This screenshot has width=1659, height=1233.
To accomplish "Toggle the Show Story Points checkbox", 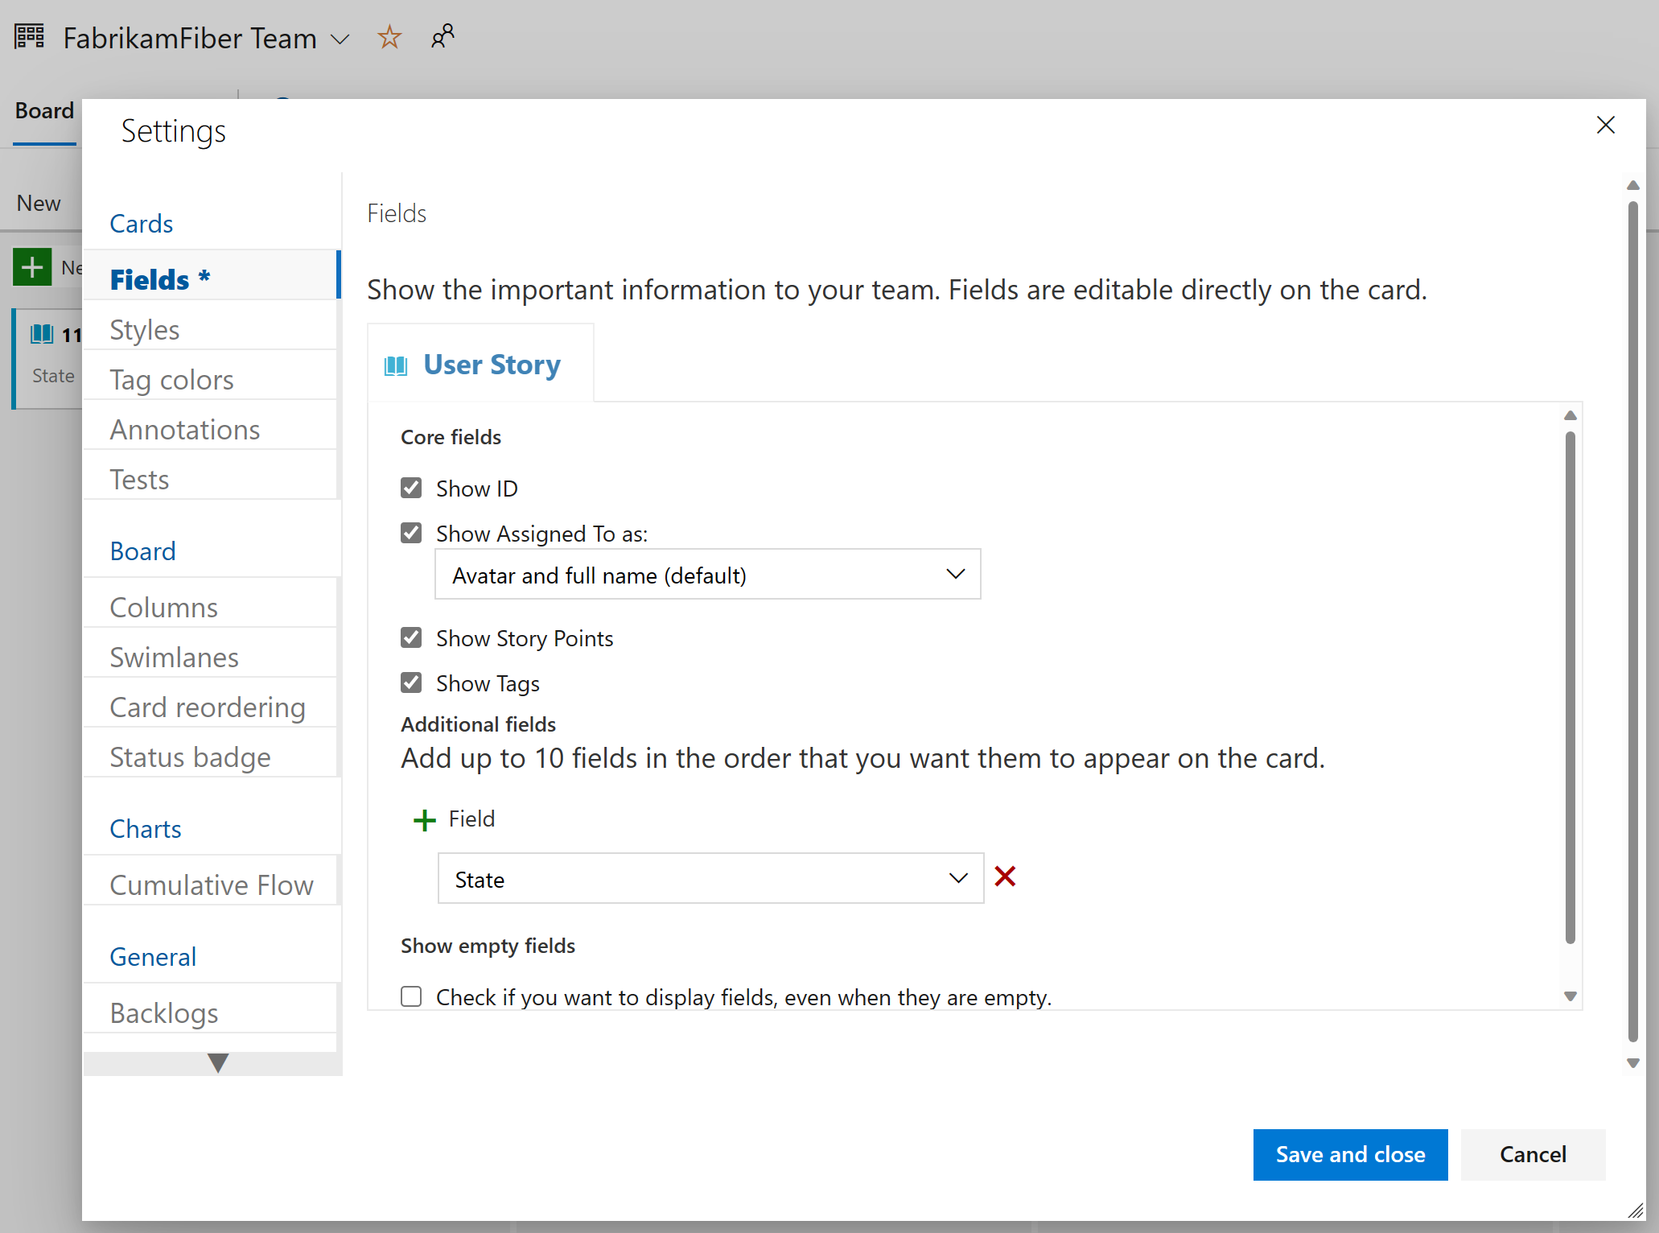I will click(411, 637).
